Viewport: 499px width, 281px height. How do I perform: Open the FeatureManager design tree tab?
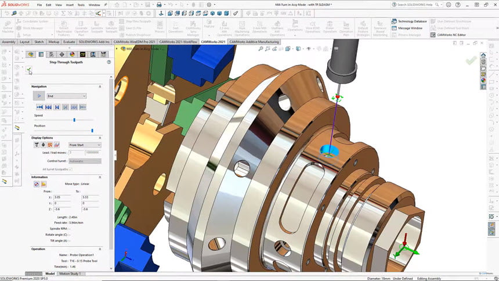point(31,55)
